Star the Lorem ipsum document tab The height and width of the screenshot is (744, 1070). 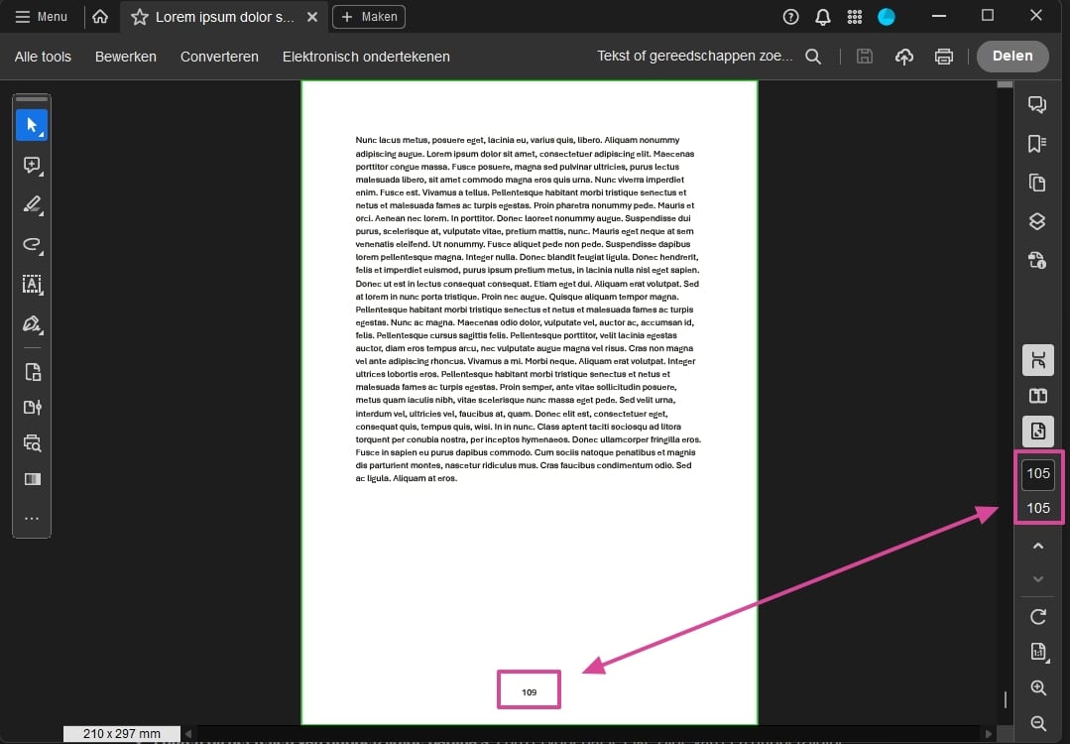click(x=139, y=17)
